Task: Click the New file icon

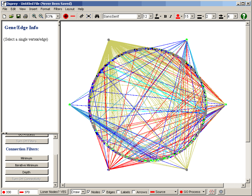Action: [x=4, y=16]
